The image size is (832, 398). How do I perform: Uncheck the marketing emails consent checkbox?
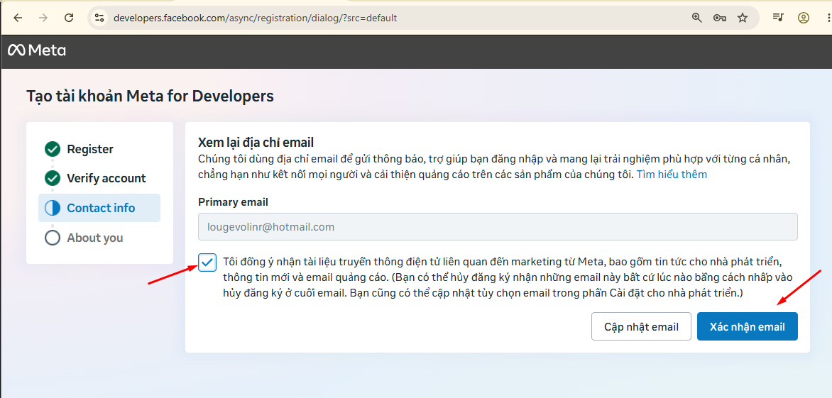point(207,262)
